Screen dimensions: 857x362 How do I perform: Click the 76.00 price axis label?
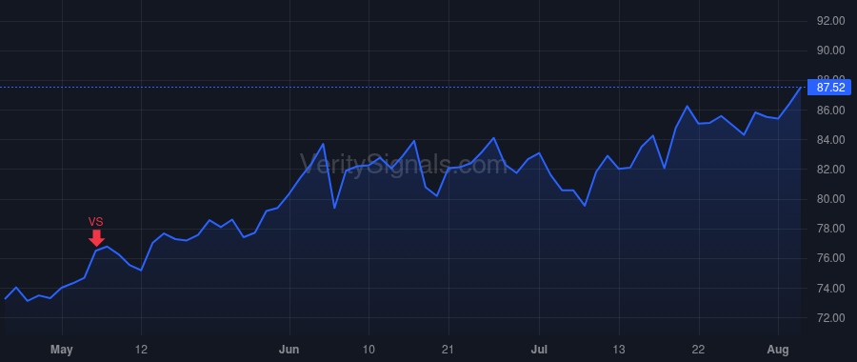pyautogui.click(x=830, y=258)
